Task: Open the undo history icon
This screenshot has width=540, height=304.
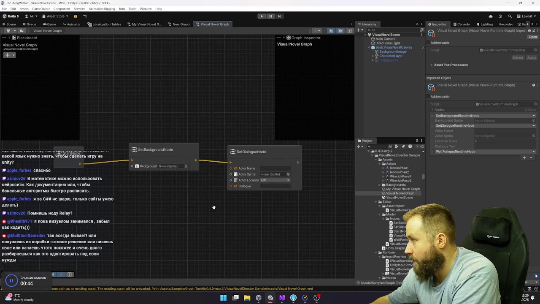Action: pos(500,16)
